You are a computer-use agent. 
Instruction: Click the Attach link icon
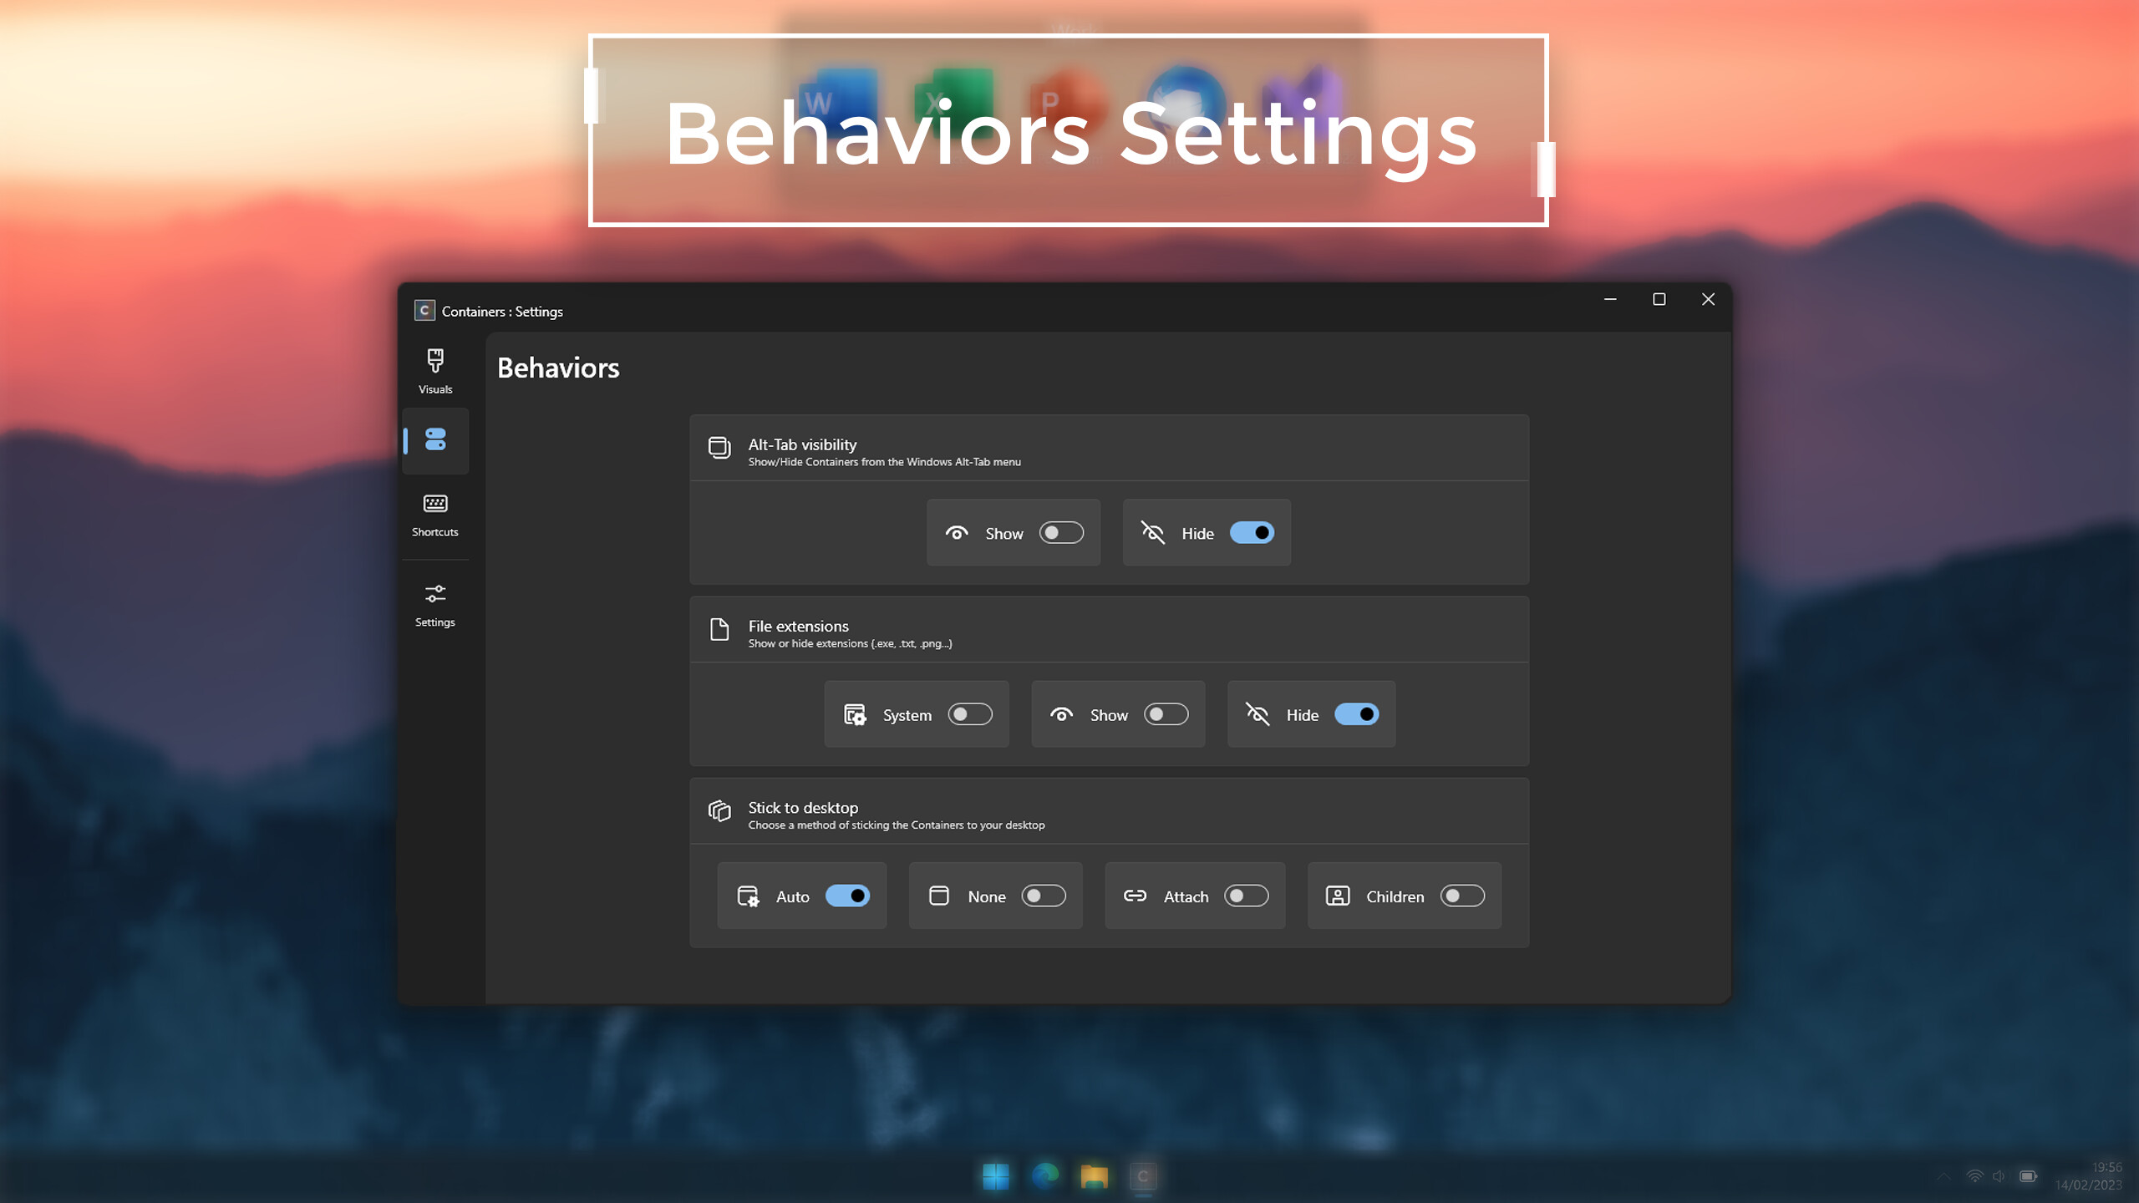click(x=1135, y=896)
